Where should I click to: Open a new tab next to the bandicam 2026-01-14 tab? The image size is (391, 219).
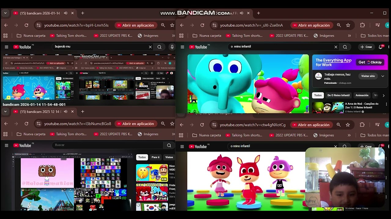click(x=82, y=13)
